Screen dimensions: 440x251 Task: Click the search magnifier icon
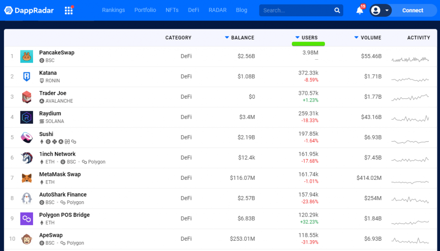coord(337,10)
